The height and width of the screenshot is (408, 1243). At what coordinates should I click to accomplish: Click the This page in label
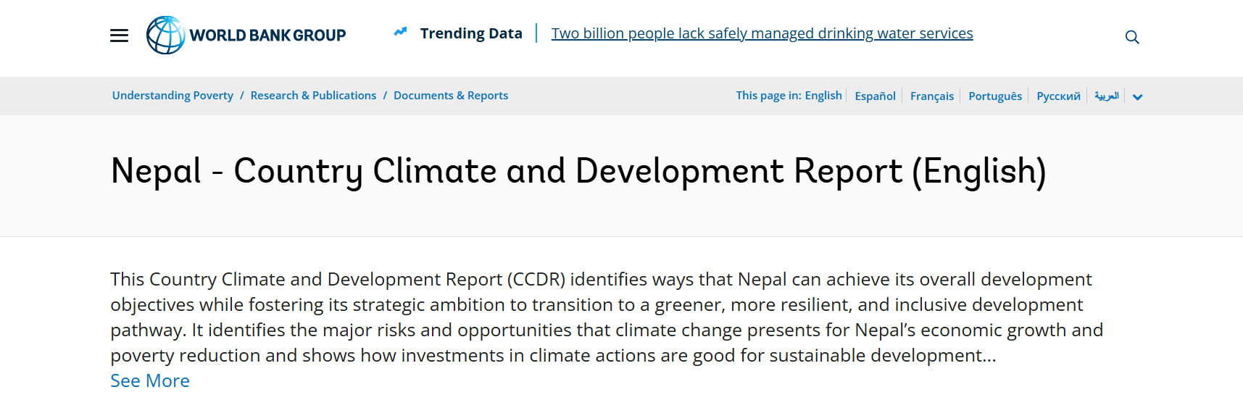click(x=768, y=96)
